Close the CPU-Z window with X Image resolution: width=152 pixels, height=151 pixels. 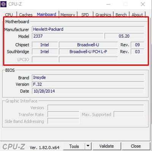click(x=143, y=4)
